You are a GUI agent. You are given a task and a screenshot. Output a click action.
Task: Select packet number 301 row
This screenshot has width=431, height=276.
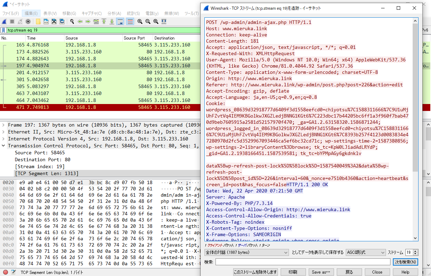click(100, 79)
